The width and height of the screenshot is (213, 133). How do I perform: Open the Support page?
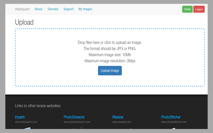coord(68,9)
